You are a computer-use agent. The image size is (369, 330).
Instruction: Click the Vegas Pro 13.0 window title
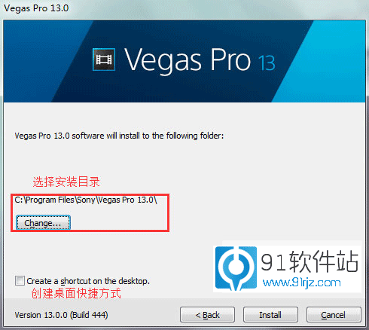(36, 8)
